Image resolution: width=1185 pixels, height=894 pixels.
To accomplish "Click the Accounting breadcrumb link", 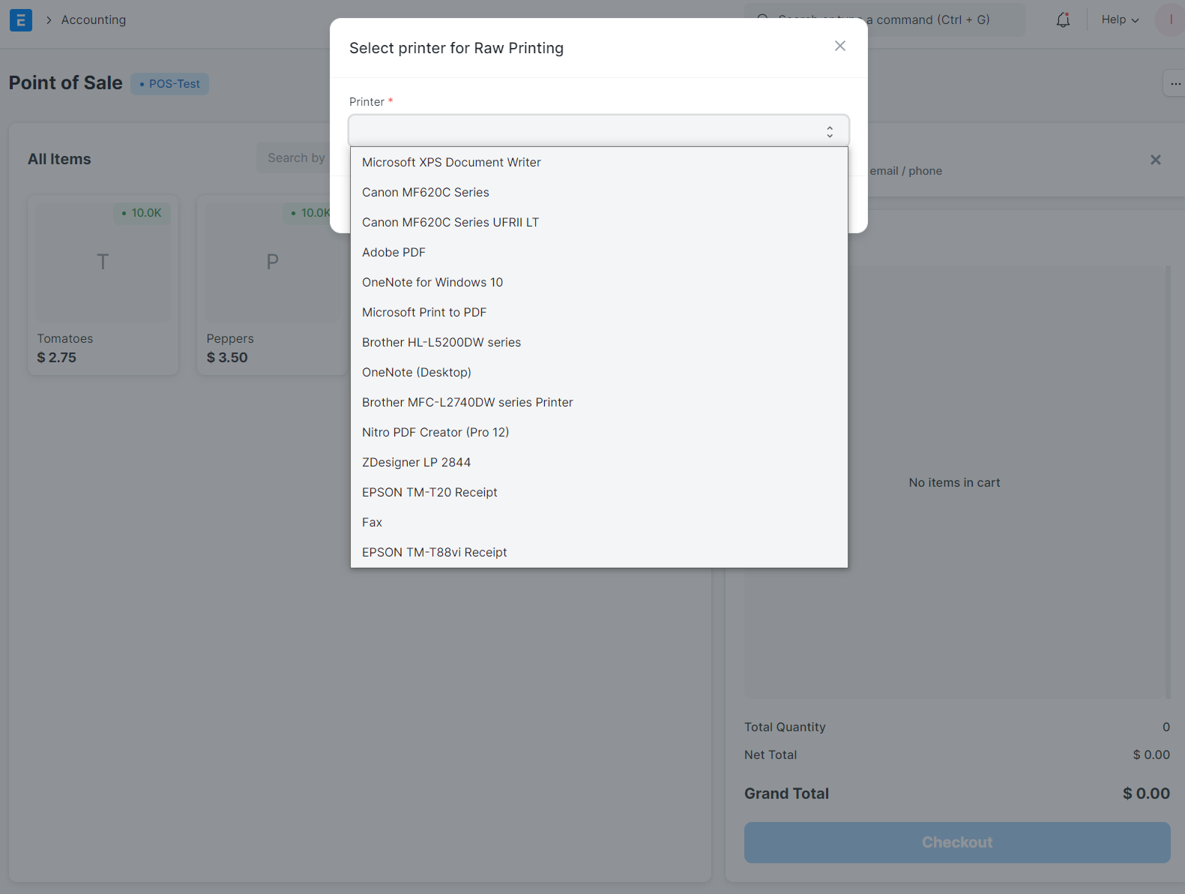I will (94, 20).
